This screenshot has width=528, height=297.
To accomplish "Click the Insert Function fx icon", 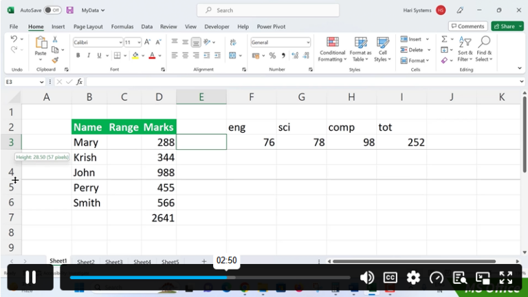I will 80,82.
